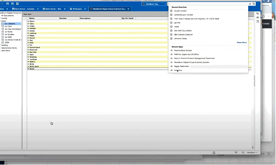Select landing in navigator

[4, 45]
